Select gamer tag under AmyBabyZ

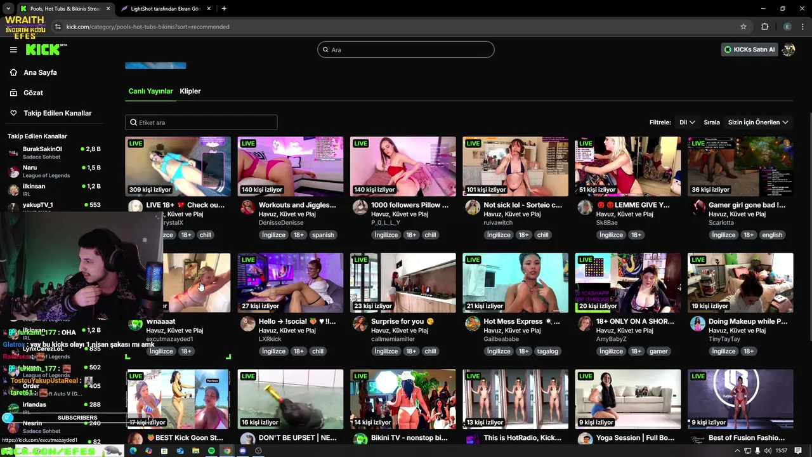click(658, 351)
